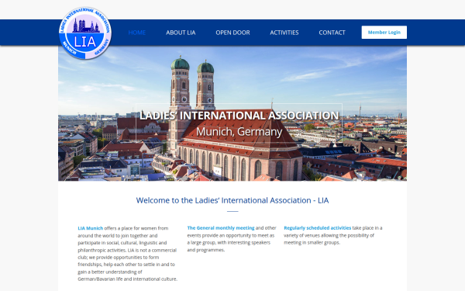
Task: Click the text 'a large group, with interesting speakers'
Action: [229, 242]
